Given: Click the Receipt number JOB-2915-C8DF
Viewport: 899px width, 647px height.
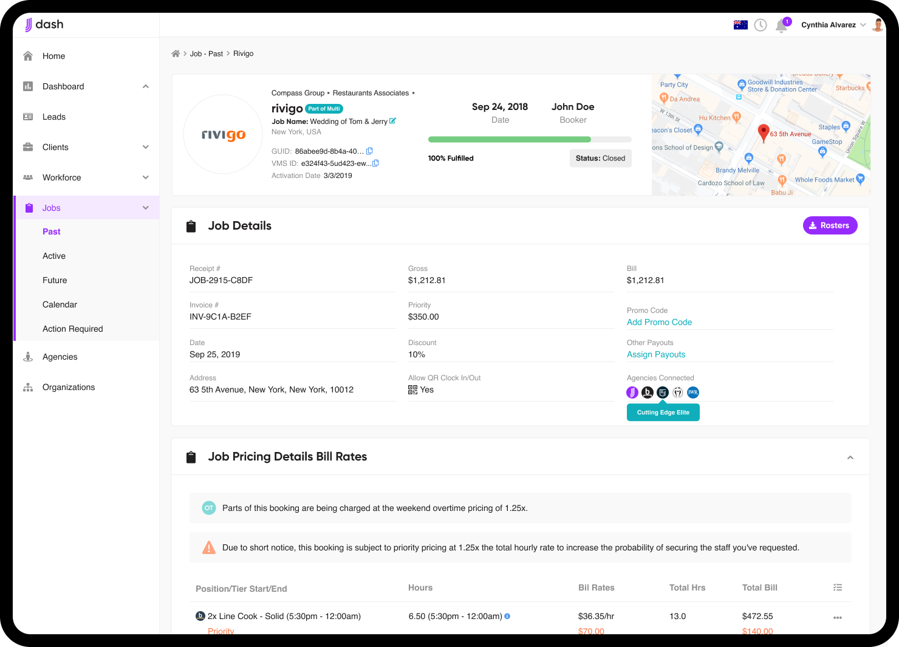Looking at the screenshot, I should coord(221,280).
